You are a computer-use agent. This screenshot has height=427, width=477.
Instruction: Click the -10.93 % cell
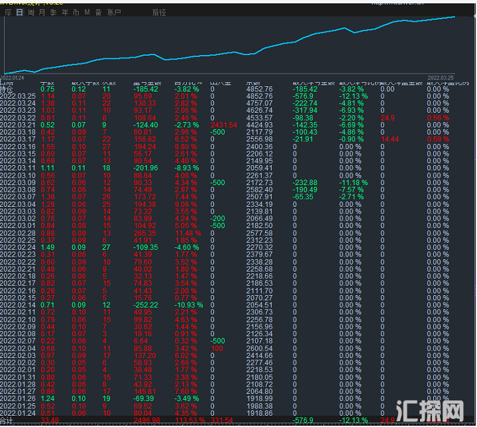pos(188,305)
